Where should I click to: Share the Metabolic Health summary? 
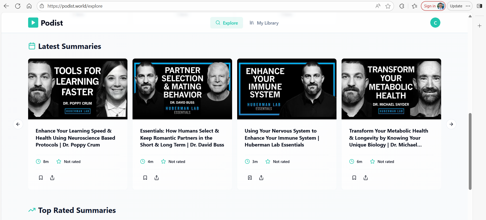coord(366,178)
